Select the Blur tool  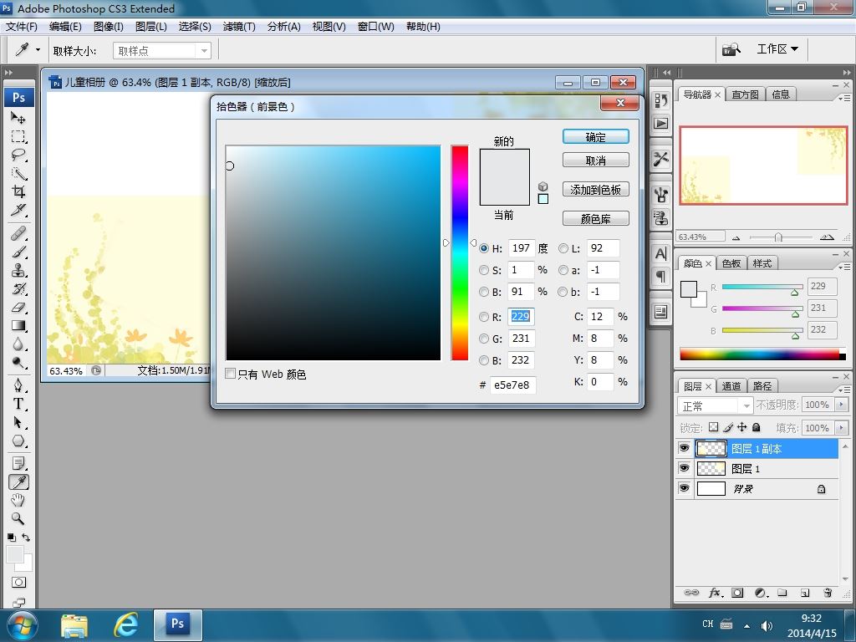(18, 344)
